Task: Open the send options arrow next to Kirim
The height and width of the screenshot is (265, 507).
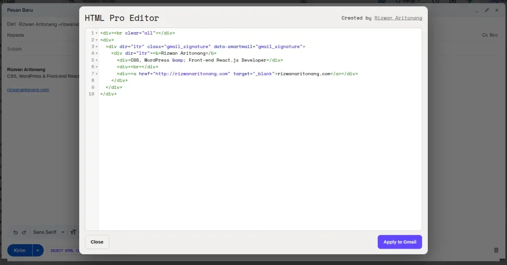Action: (38, 251)
